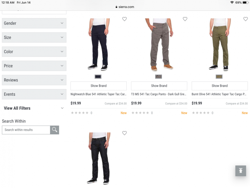
Task: Click Compare at $34.00 under Nightwatch Blue
Action: (x=116, y=104)
